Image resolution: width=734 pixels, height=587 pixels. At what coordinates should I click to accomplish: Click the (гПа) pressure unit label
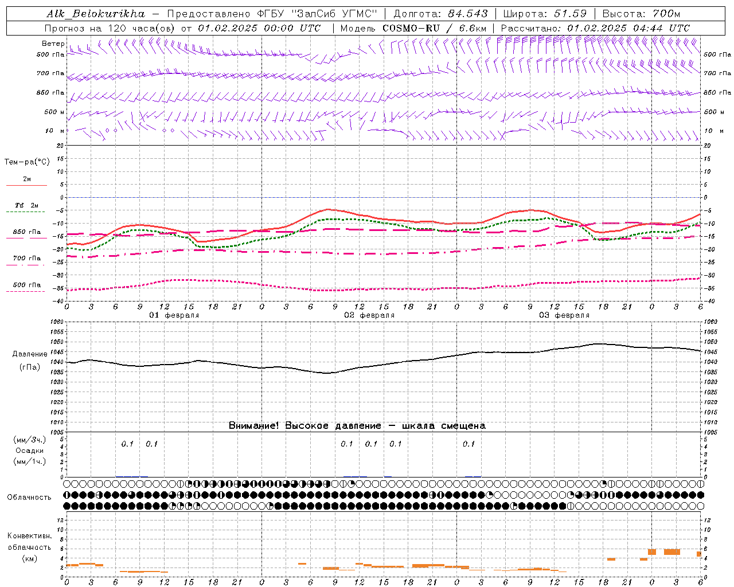point(30,367)
